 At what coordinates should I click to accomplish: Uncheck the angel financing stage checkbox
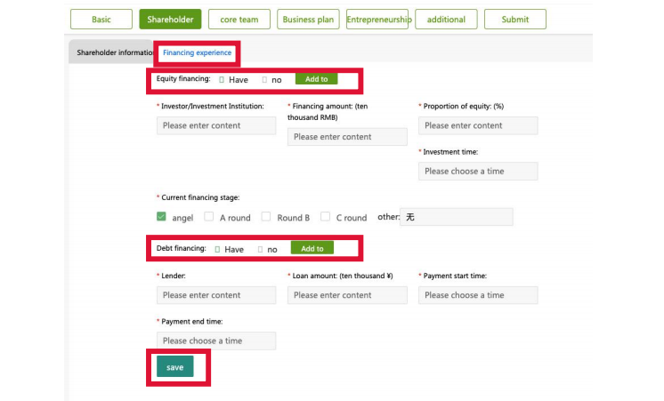(161, 217)
